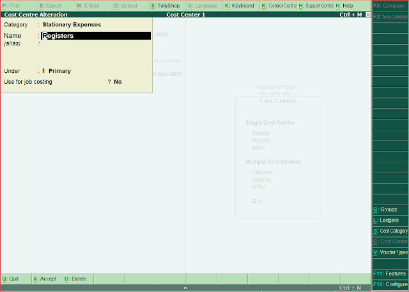Open F12: Configure

390,284
